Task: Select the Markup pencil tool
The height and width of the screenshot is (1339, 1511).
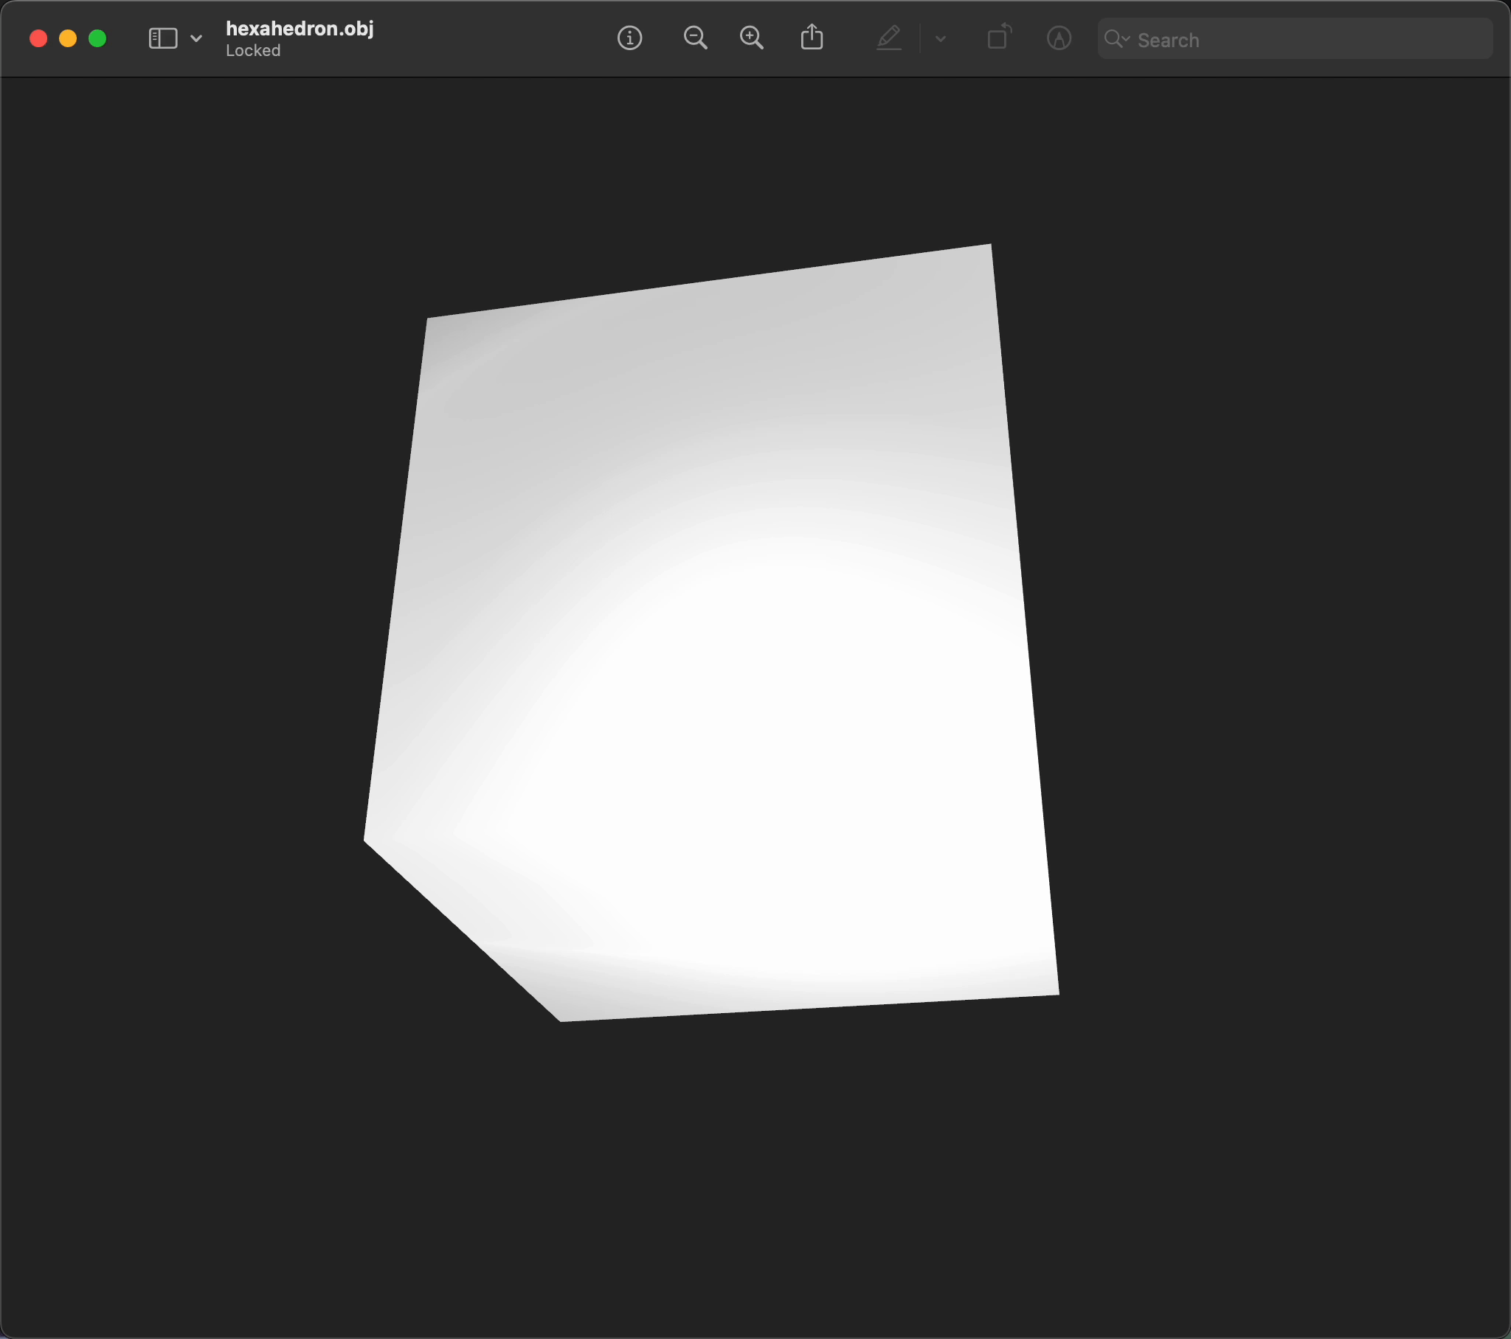Action: (x=889, y=38)
